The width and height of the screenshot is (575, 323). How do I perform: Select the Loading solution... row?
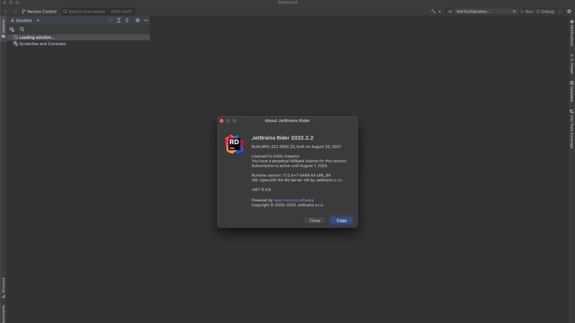[x=78, y=37]
